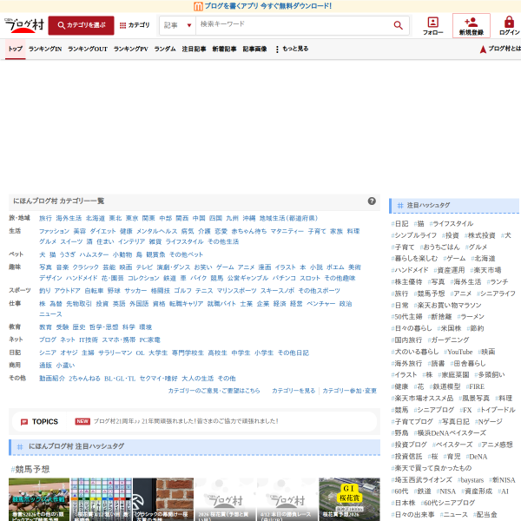Open the ニュース category link under 仕事
Viewport: 521px width, 521px height.
point(50,314)
